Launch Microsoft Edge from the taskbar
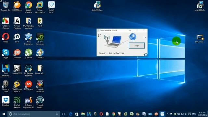 point(71,114)
